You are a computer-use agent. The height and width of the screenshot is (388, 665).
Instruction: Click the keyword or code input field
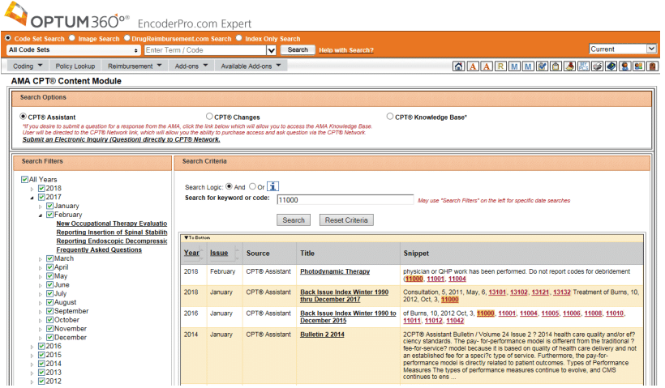tap(345, 200)
